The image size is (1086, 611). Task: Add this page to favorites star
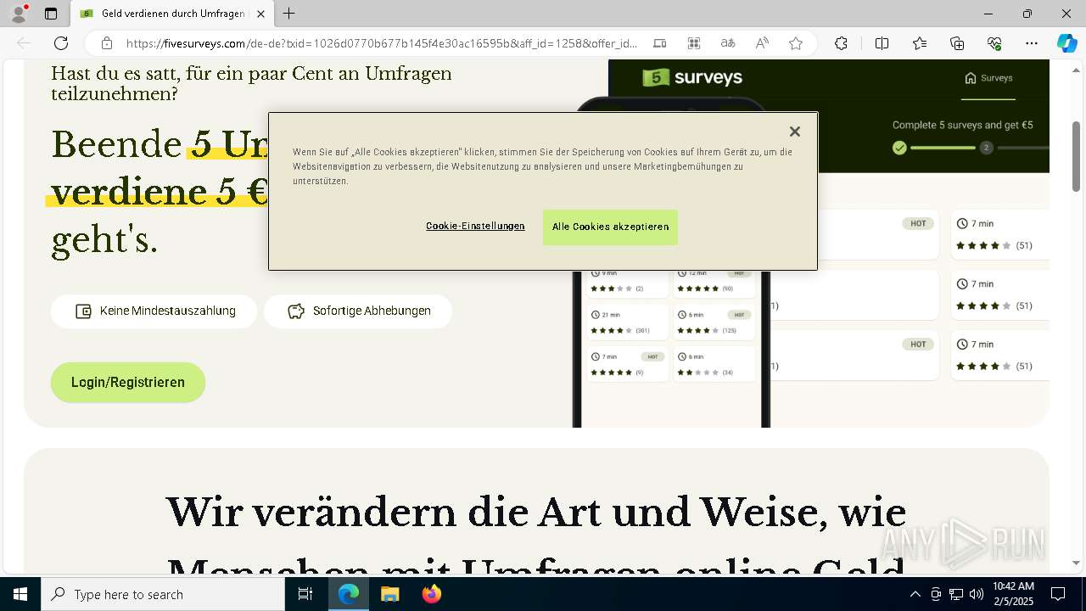pyautogui.click(x=796, y=43)
